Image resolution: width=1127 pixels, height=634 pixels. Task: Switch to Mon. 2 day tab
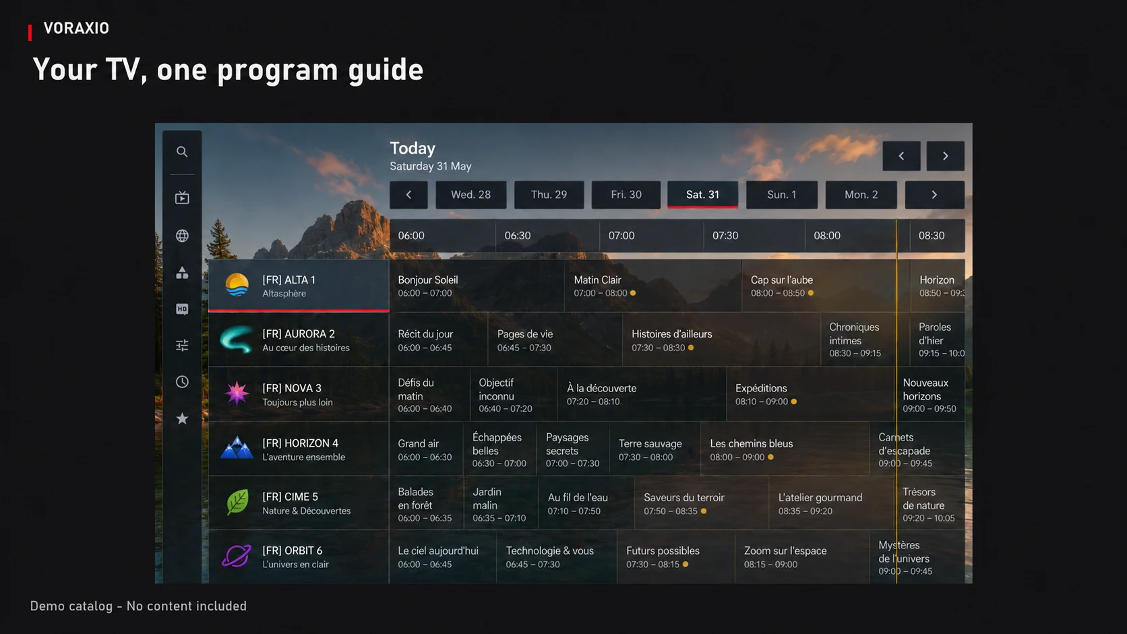click(x=861, y=195)
